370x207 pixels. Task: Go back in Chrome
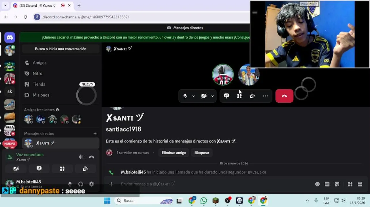6,17
